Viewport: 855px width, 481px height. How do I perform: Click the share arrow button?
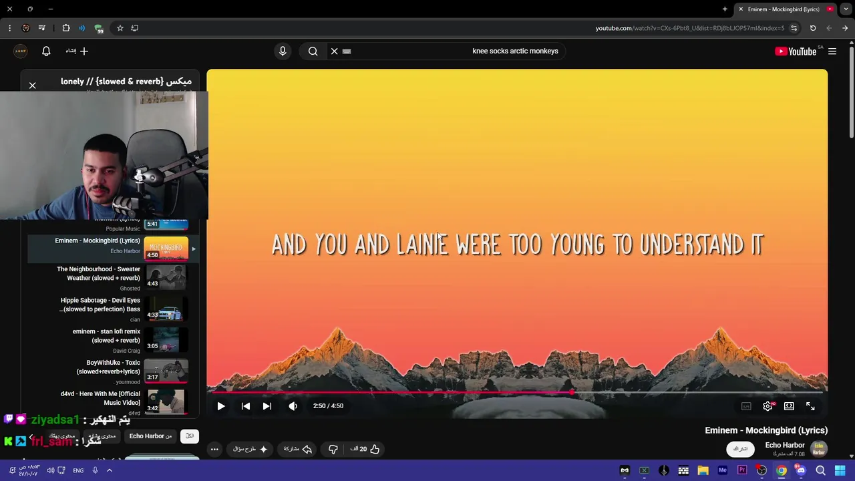click(298, 449)
